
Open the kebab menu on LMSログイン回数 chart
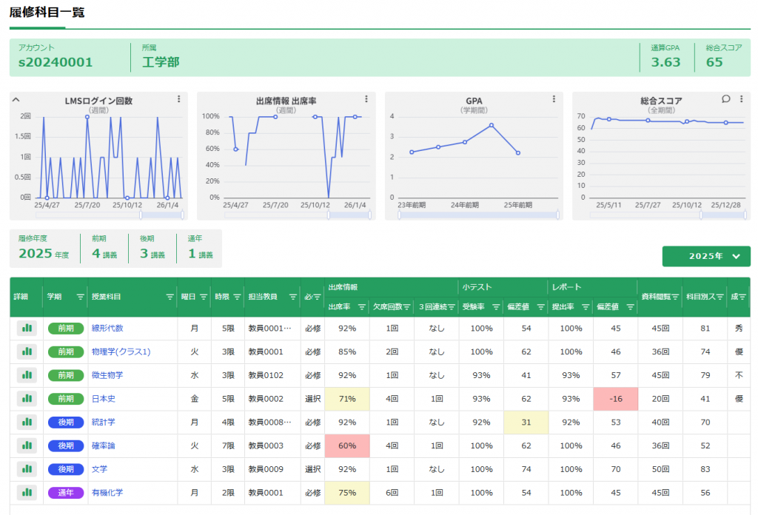click(x=178, y=99)
